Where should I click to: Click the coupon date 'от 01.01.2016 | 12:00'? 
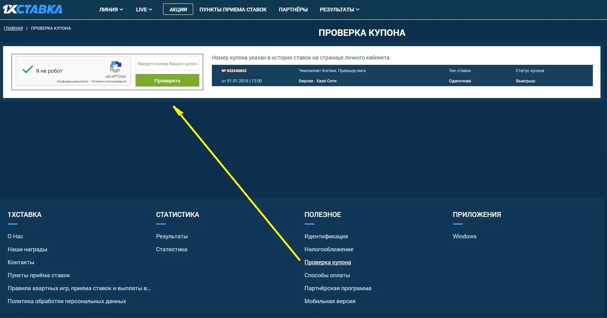pyautogui.click(x=242, y=81)
